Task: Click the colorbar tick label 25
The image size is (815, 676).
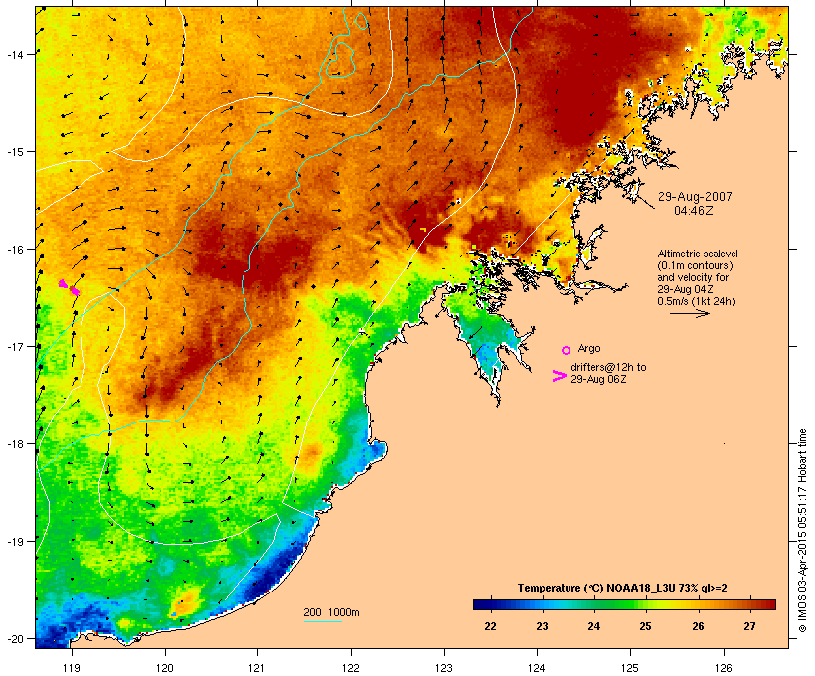Action: point(645,626)
